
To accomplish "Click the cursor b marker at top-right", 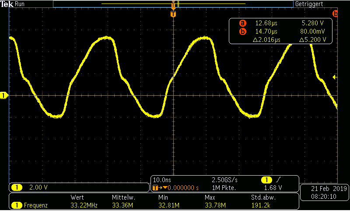I will [335, 14].
